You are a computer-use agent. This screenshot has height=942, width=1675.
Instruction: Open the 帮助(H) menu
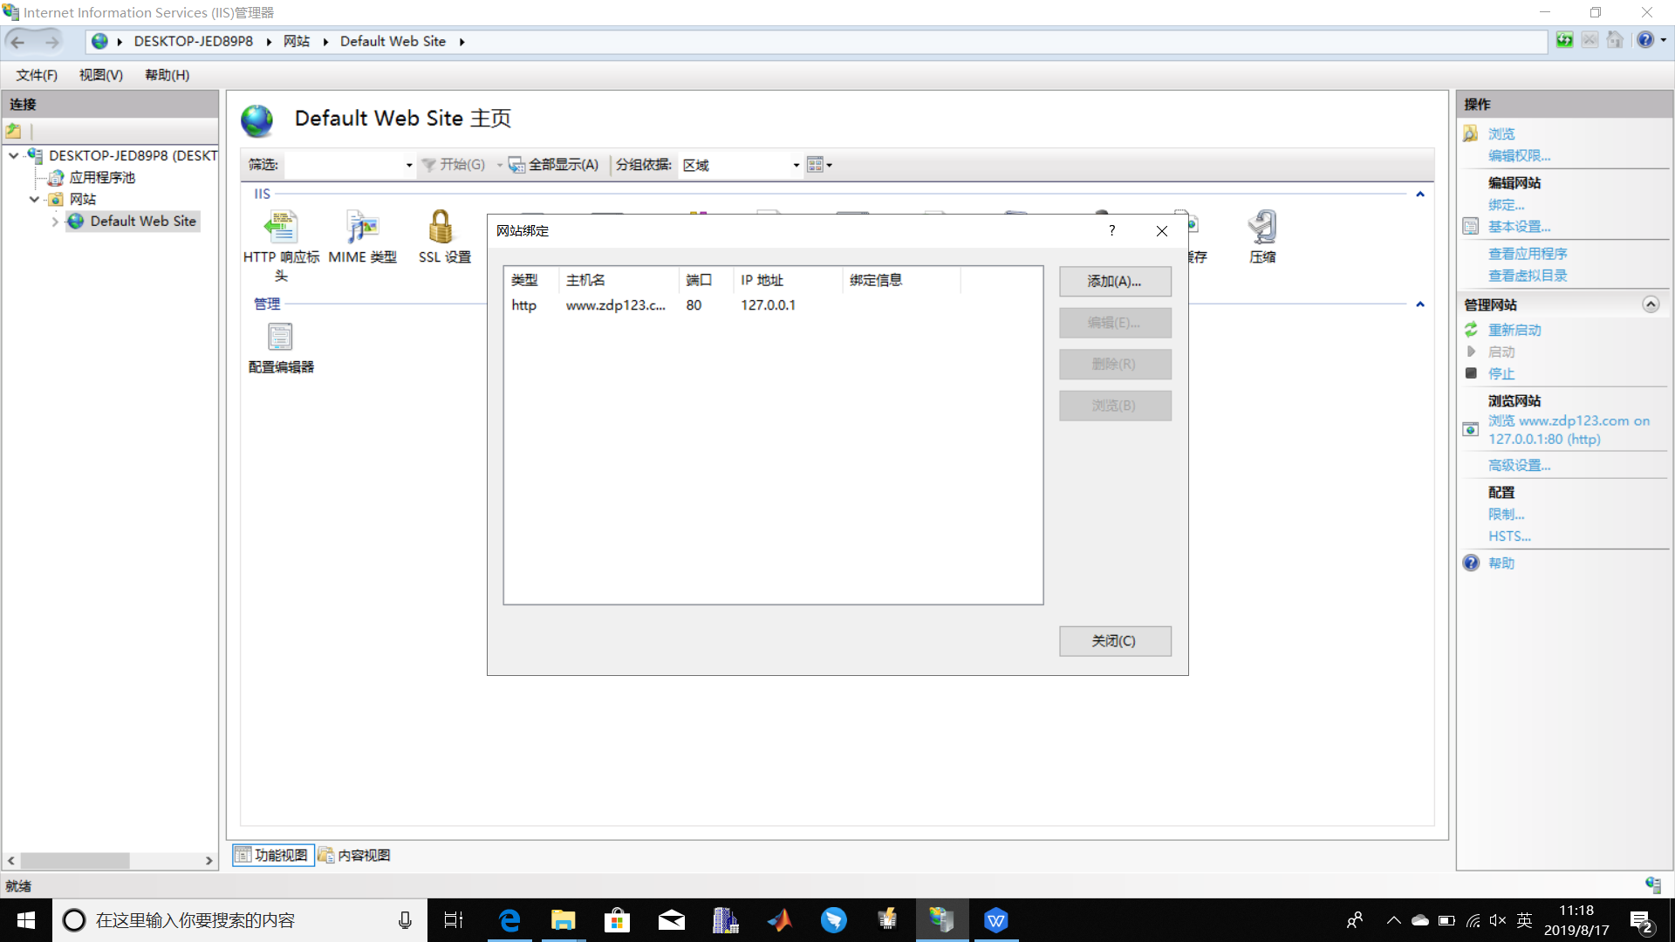point(167,75)
